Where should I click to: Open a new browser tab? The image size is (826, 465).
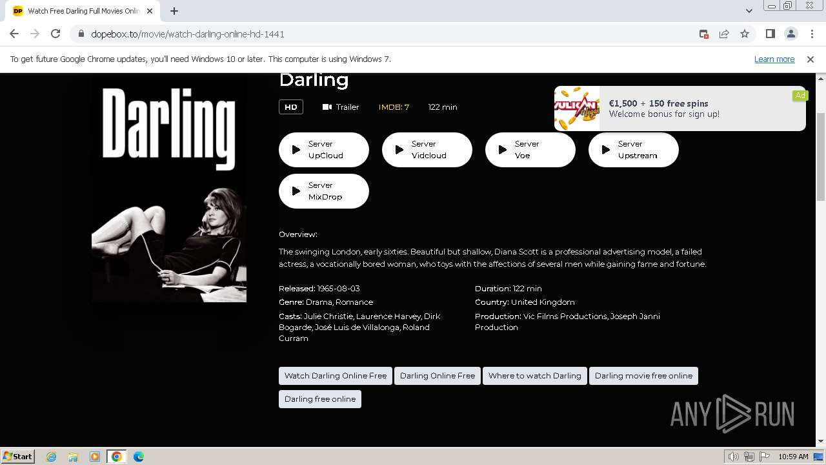click(174, 10)
